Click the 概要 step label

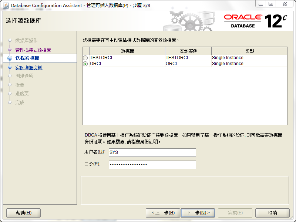click(x=20, y=85)
